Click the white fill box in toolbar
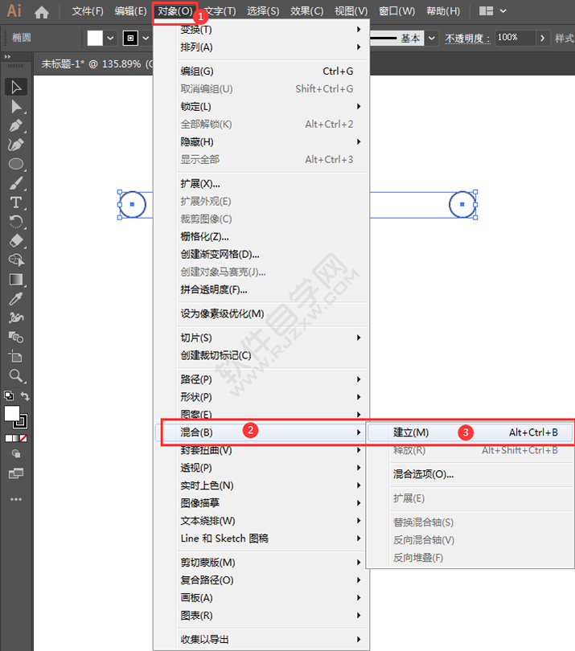 click(x=11, y=413)
